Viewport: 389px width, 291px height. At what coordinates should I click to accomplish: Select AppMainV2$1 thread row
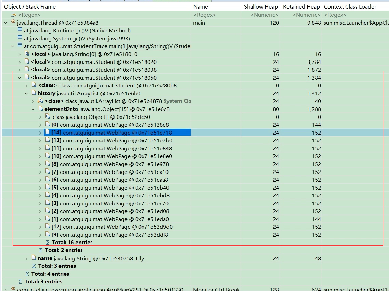196,289
